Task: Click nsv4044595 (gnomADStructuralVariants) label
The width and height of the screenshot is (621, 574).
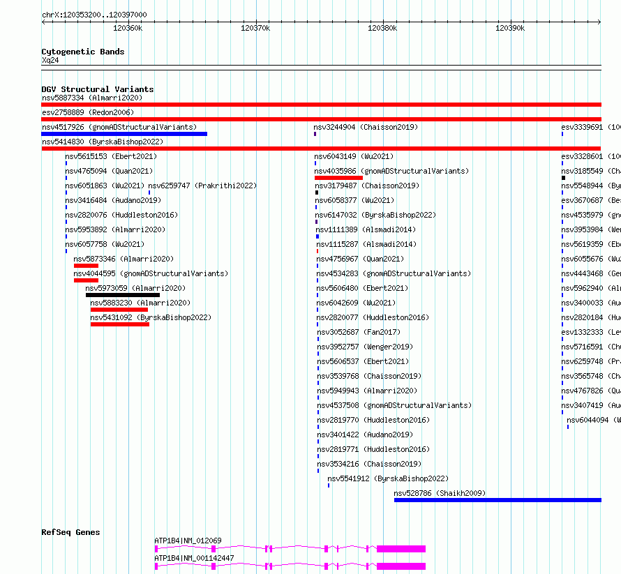Action: click(151, 273)
